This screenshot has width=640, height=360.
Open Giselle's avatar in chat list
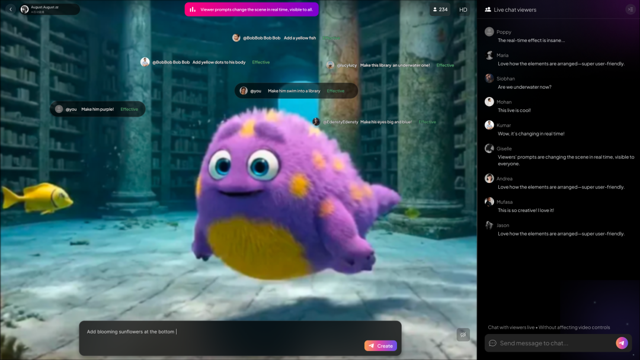pos(489,149)
